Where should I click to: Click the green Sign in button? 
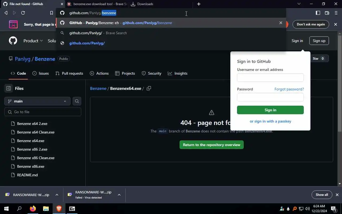(x=270, y=110)
